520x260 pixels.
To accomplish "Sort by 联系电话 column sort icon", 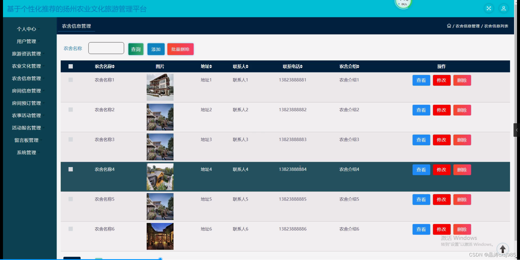I will (301, 67).
